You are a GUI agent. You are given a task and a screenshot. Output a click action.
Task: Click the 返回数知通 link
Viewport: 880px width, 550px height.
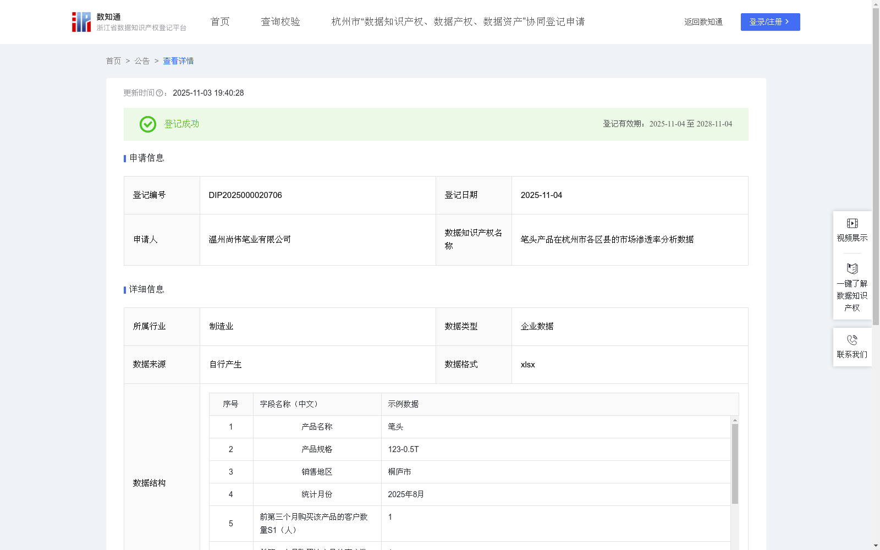pos(703,22)
